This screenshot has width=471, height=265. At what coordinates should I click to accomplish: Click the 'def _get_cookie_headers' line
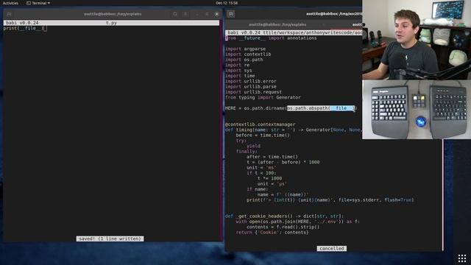click(x=285, y=216)
